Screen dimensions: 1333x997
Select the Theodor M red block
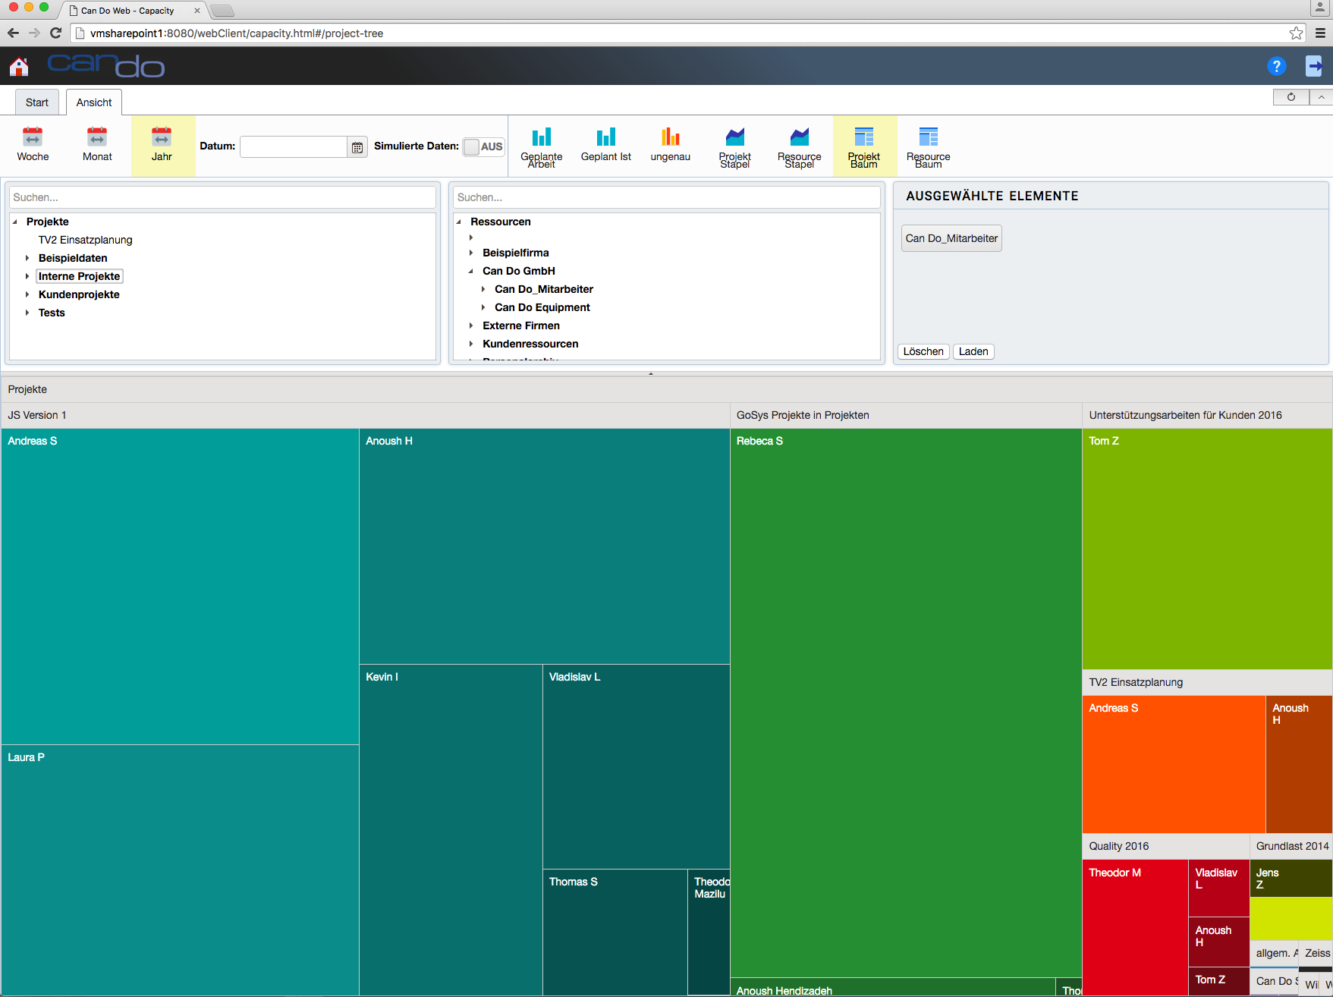click(x=1135, y=927)
